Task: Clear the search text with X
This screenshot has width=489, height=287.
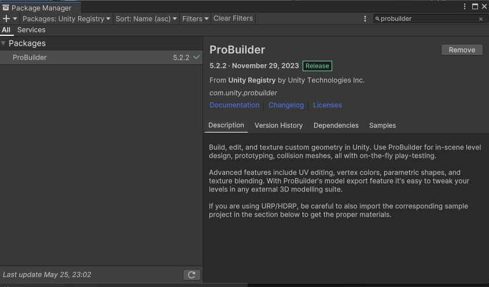Action: click(481, 19)
